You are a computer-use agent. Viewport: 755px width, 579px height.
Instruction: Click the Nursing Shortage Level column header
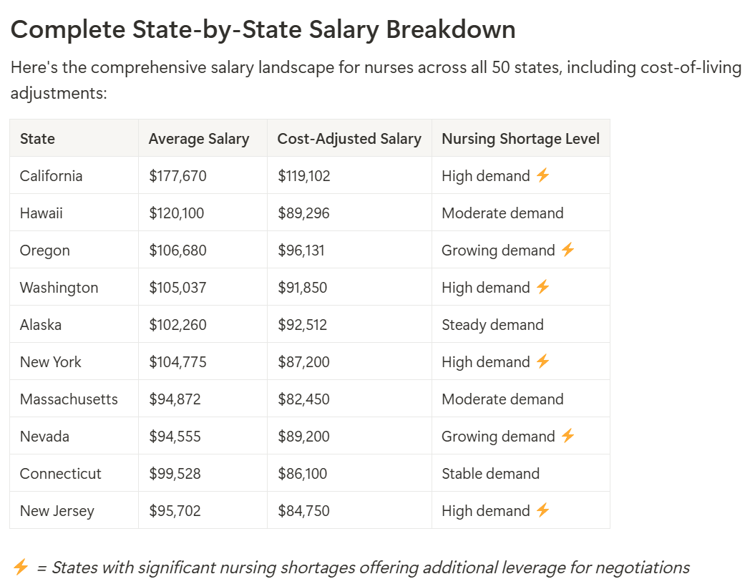520,139
